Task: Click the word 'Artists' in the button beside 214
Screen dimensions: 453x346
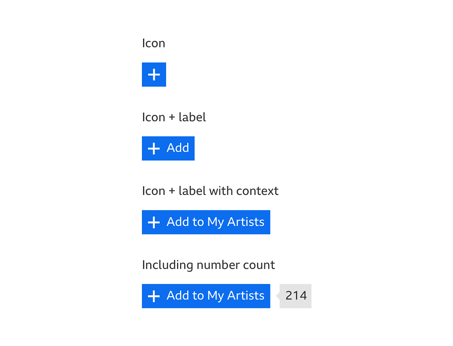Action: pos(246,296)
